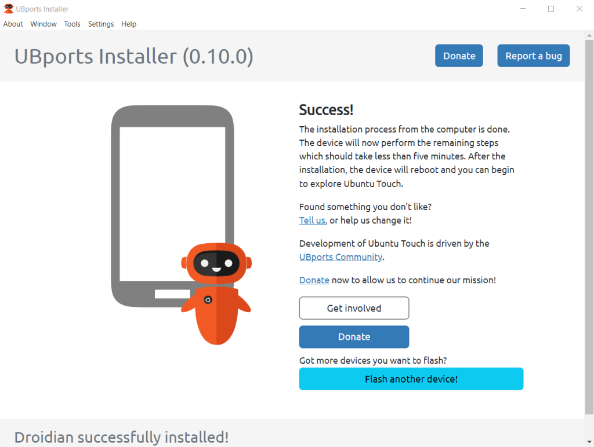Minimize the UBports Installer window
This screenshot has height=447, width=594.
pos(523,9)
